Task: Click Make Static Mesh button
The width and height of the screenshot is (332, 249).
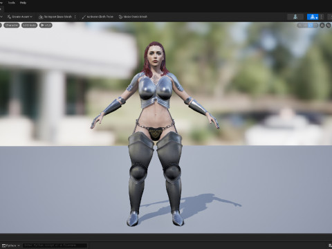Action: click(133, 17)
